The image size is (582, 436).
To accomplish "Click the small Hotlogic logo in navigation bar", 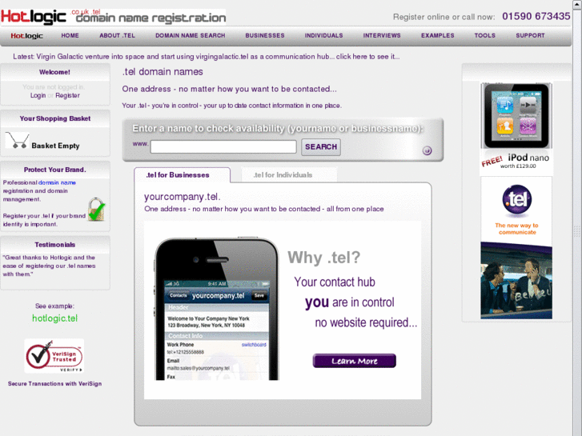I will click(x=26, y=36).
